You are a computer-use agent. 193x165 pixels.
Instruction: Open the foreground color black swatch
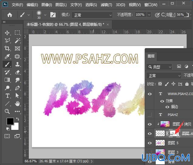(10, 121)
